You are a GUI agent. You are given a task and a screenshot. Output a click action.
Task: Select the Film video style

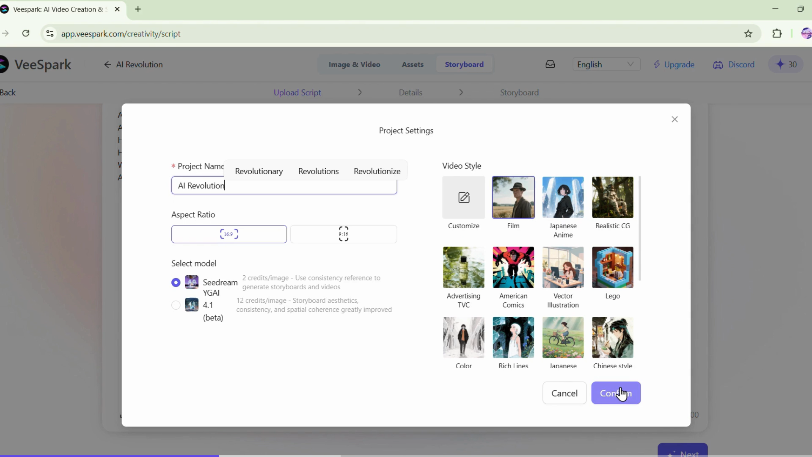[513, 197]
